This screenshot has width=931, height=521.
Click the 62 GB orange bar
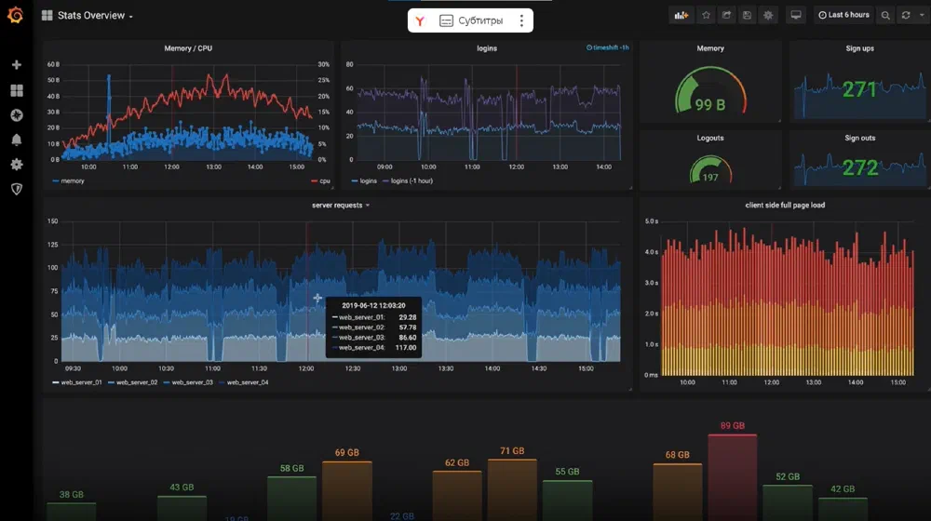(x=457, y=496)
